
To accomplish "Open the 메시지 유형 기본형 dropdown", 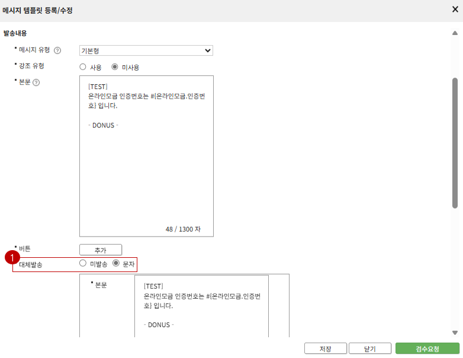I will pyautogui.click(x=146, y=50).
